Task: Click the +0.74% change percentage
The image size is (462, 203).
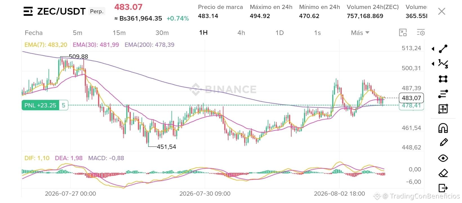Action: pos(178,19)
